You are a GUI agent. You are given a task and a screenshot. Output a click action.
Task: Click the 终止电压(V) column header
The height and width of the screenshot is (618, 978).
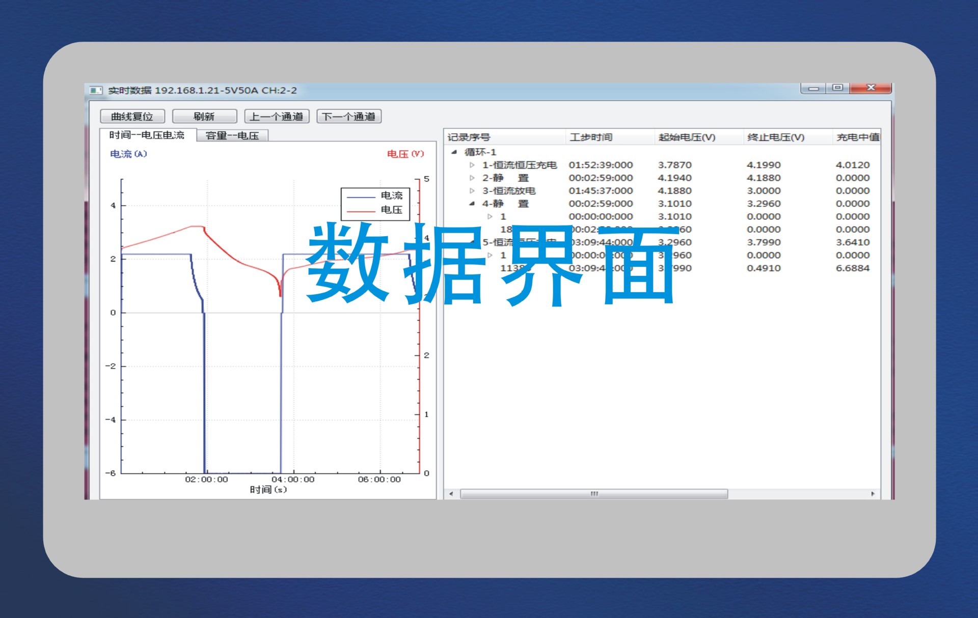(775, 137)
